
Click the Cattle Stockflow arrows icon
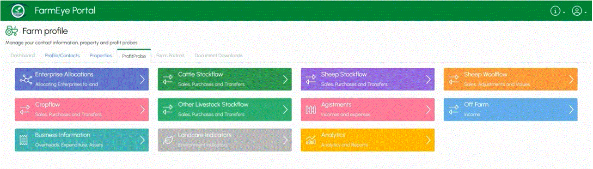pos(168,79)
